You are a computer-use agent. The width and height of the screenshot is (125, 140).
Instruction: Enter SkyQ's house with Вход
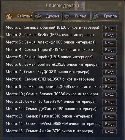tap(110, 72)
